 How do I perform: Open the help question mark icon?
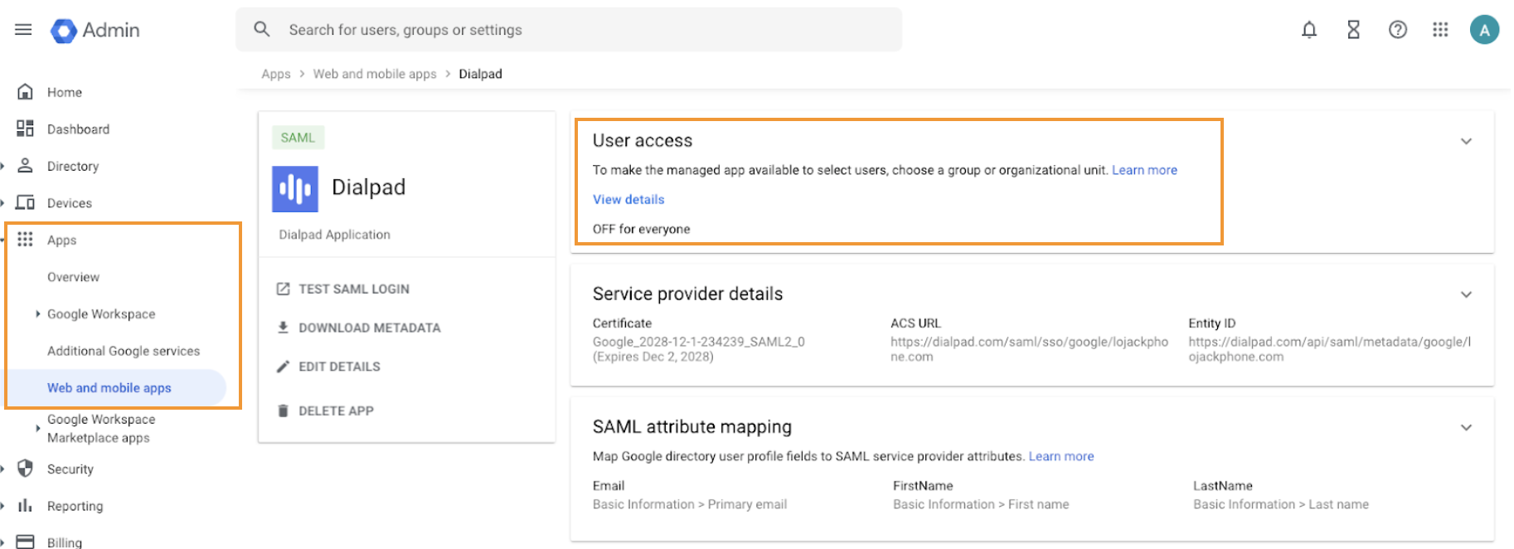1398,30
